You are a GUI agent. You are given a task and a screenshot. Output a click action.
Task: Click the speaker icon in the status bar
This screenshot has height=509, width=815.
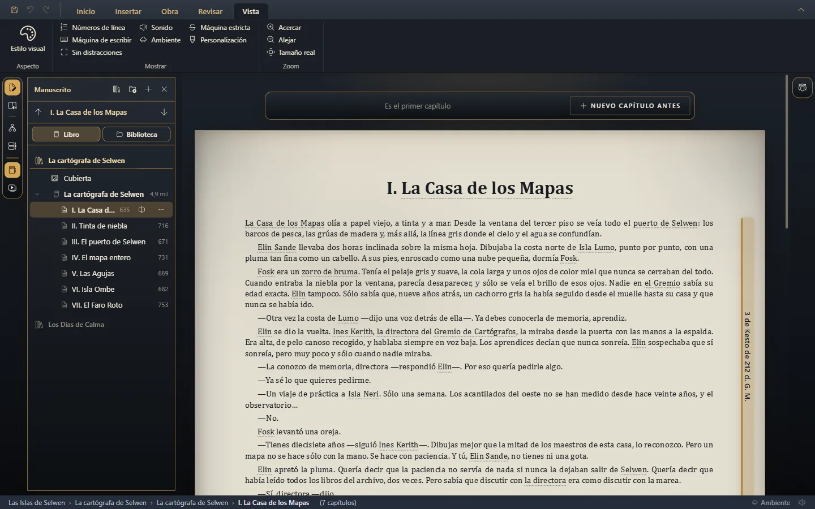802,503
